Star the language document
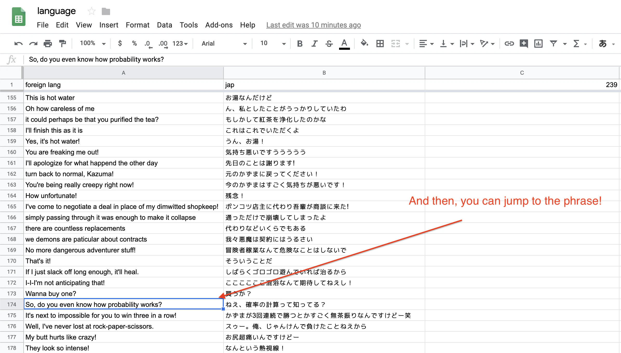The image size is (621, 353). pyautogui.click(x=91, y=11)
